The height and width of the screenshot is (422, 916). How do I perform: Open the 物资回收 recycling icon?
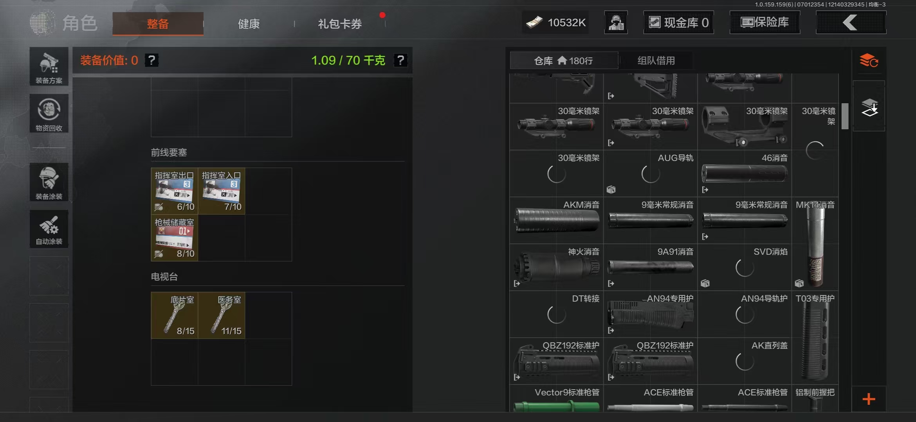[x=49, y=113]
